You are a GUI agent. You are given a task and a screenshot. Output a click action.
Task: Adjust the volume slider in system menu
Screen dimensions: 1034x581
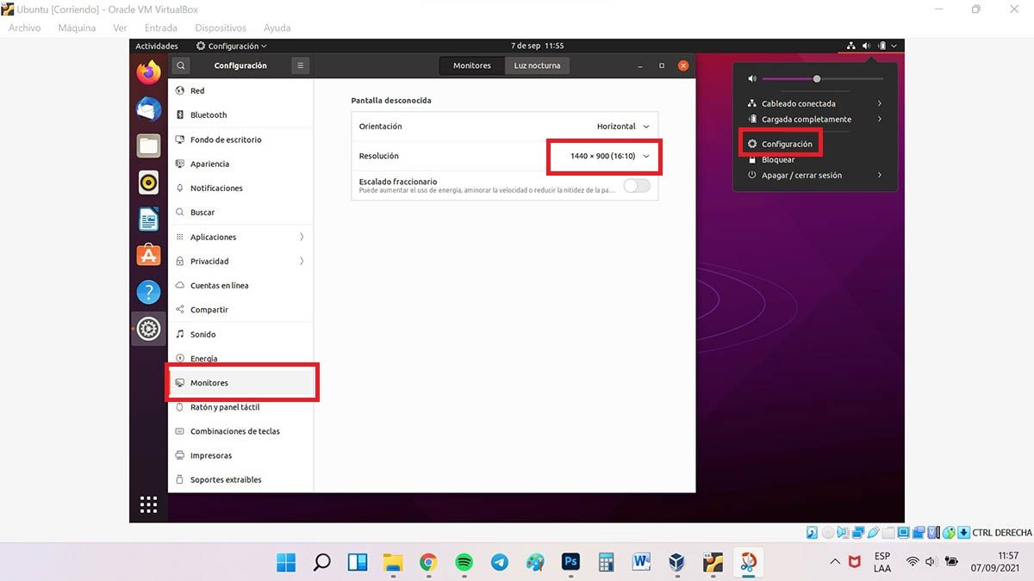click(x=817, y=79)
